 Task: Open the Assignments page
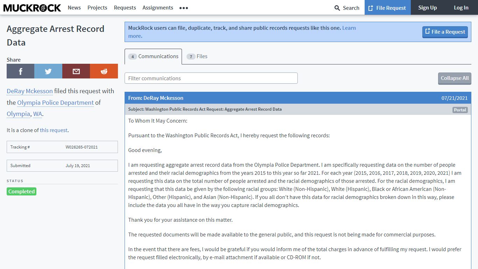tap(158, 7)
